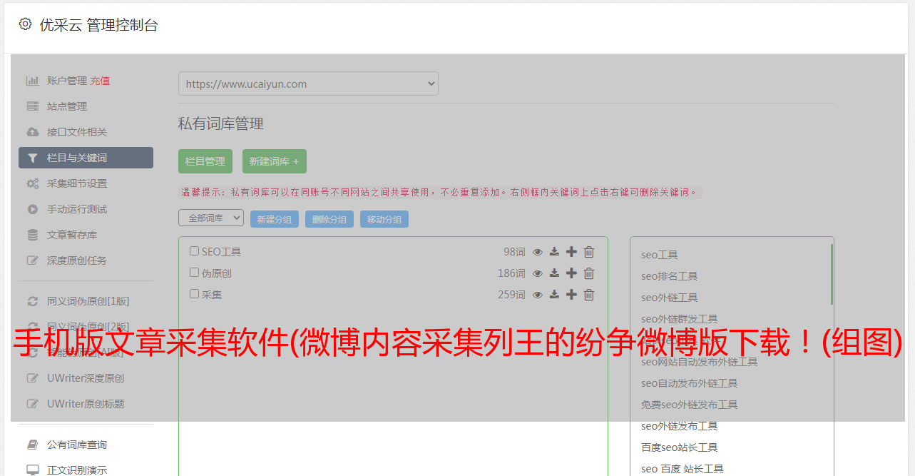
Task: Select keyword 'seo排名工具'
Action: pyautogui.click(x=670, y=276)
